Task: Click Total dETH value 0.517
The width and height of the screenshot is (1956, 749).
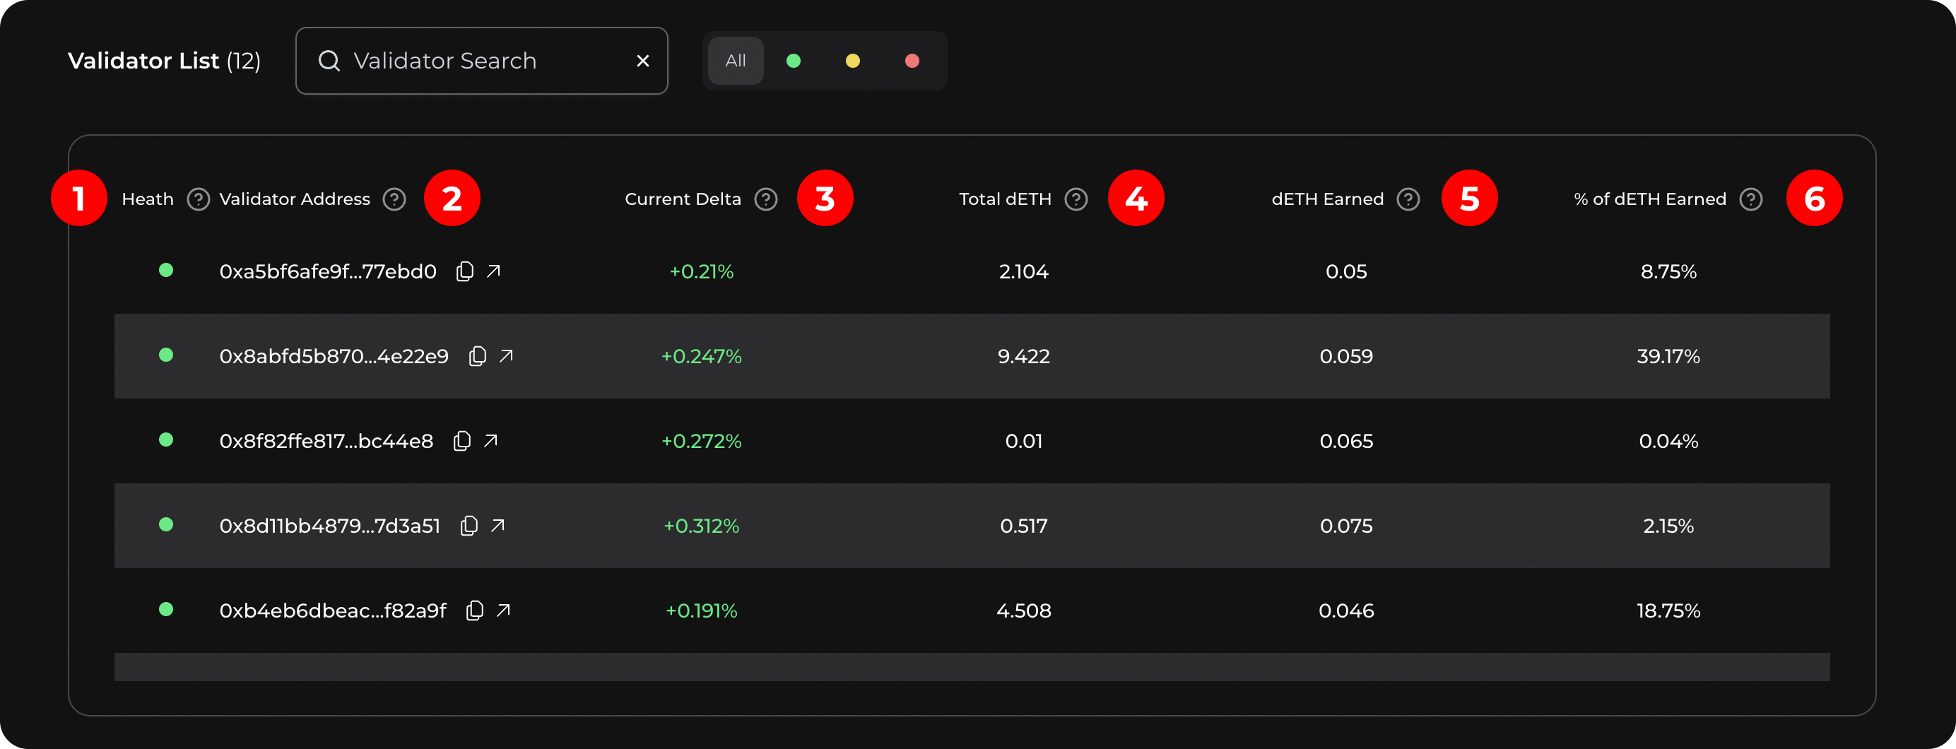Action: tap(1023, 526)
